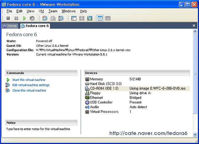Take a snapshot using the toolbar icon
This screenshot has width=199, height=144.
45,18
